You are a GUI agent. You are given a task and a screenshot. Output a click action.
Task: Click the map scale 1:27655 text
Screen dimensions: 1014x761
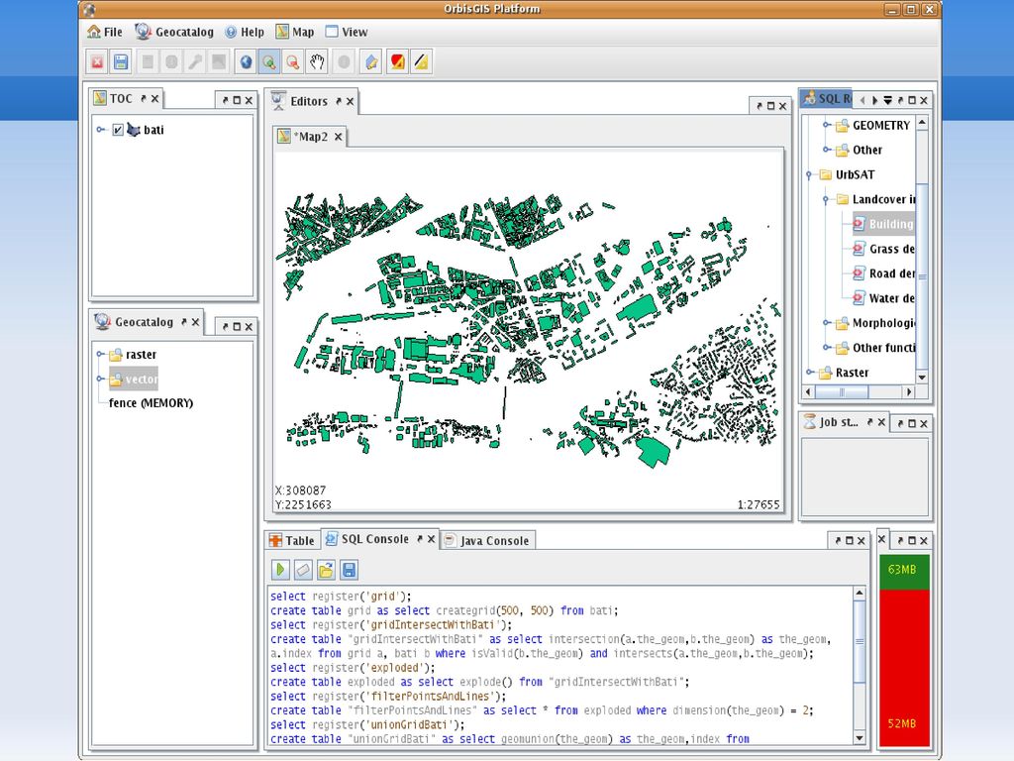(759, 504)
